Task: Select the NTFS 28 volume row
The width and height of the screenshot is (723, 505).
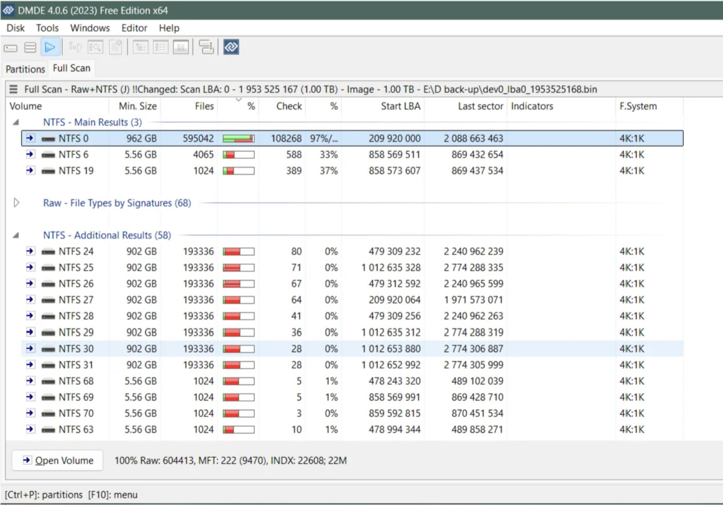Action: point(352,316)
